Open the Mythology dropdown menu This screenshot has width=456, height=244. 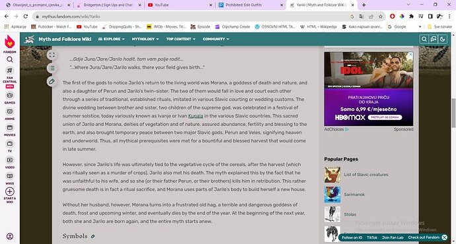(145, 39)
